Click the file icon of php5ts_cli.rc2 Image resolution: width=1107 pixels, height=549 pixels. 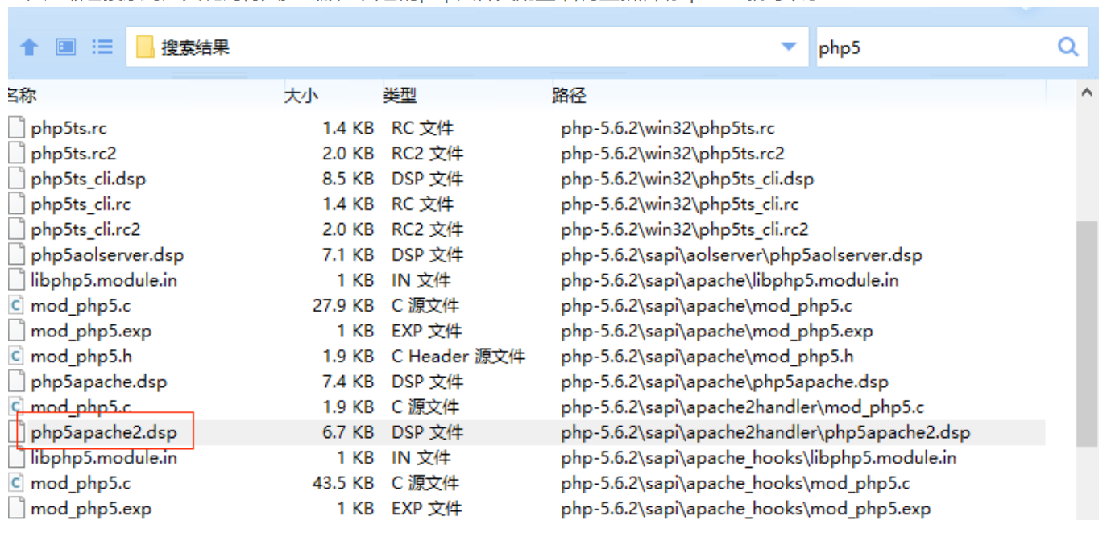[x=17, y=229]
